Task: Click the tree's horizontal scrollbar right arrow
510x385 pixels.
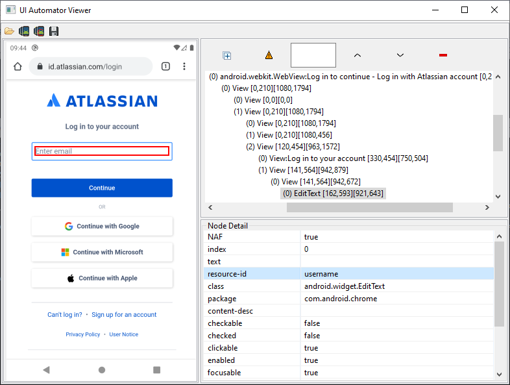Action: (487, 207)
